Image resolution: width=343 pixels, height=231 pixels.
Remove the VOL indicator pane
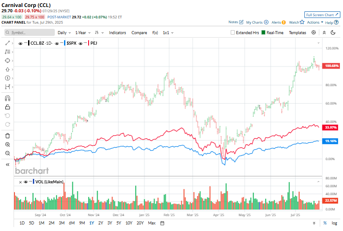(20, 182)
